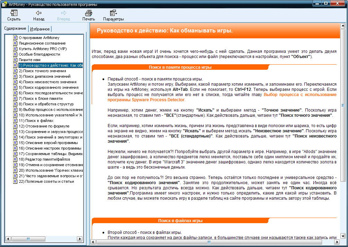The width and height of the screenshot is (348, 247).
Task: Click heading 'Поиск в памяти процесса игры'
Action: click(x=180, y=67)
